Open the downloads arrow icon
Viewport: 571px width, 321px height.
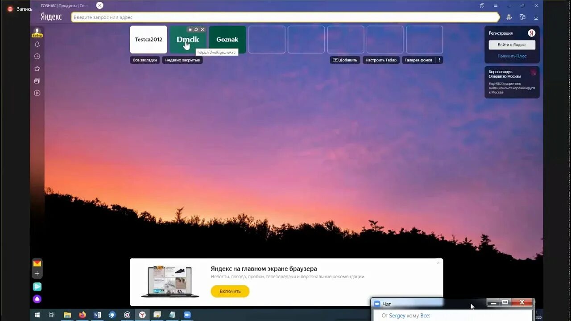coord(536,17)
